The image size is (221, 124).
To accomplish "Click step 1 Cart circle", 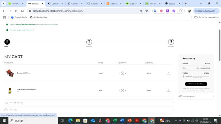I will (7, 42).
